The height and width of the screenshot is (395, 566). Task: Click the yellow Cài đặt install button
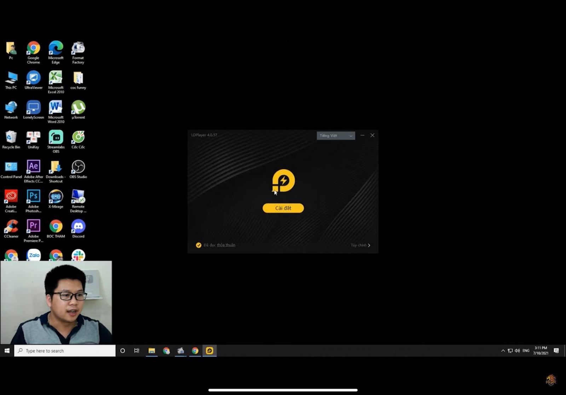(x=283, y=208)
